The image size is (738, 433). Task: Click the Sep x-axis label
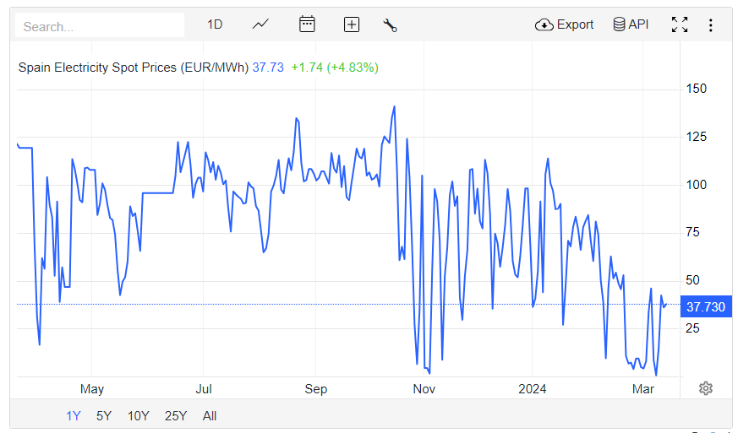(x=315, y=389)
